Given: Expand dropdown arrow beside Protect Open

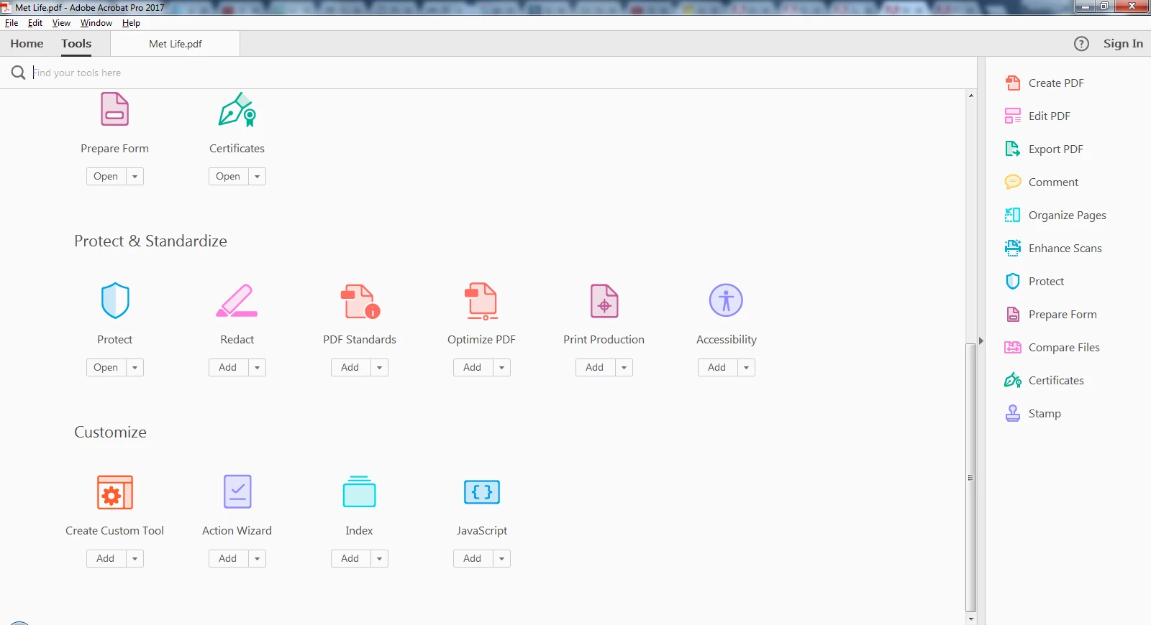Looking at the screenshot, I should coord(135,367).
